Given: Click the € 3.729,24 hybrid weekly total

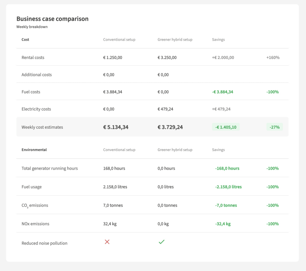Looking at the screenshot, I should pos(170,127).
